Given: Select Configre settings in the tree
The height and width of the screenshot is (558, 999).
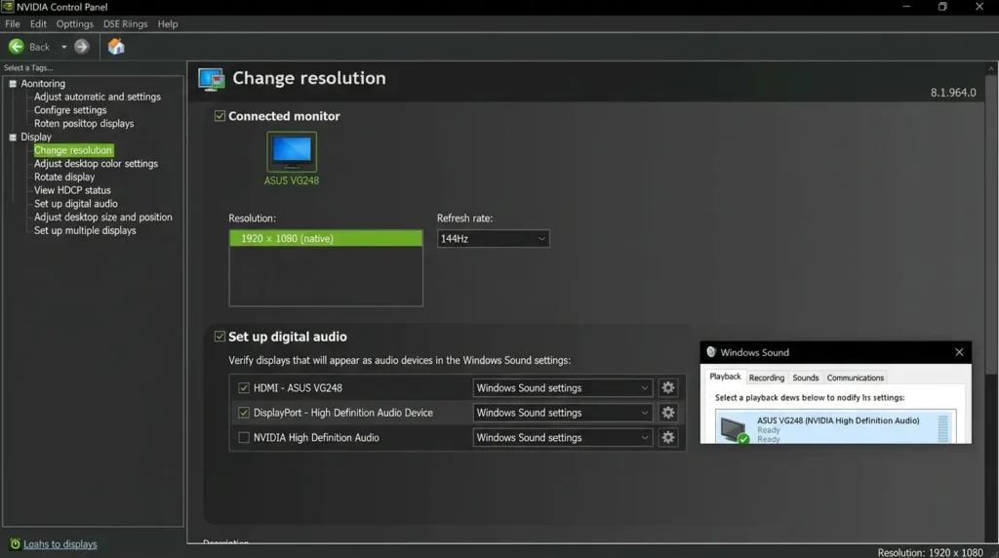Looking at the screenshot, I should click(70, 110).
